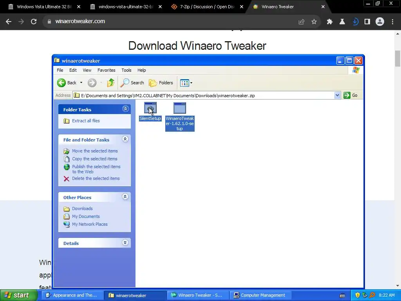Screen dimensions: 401x301
Task: Open Back history dropdown arrow
Action: 81,83
